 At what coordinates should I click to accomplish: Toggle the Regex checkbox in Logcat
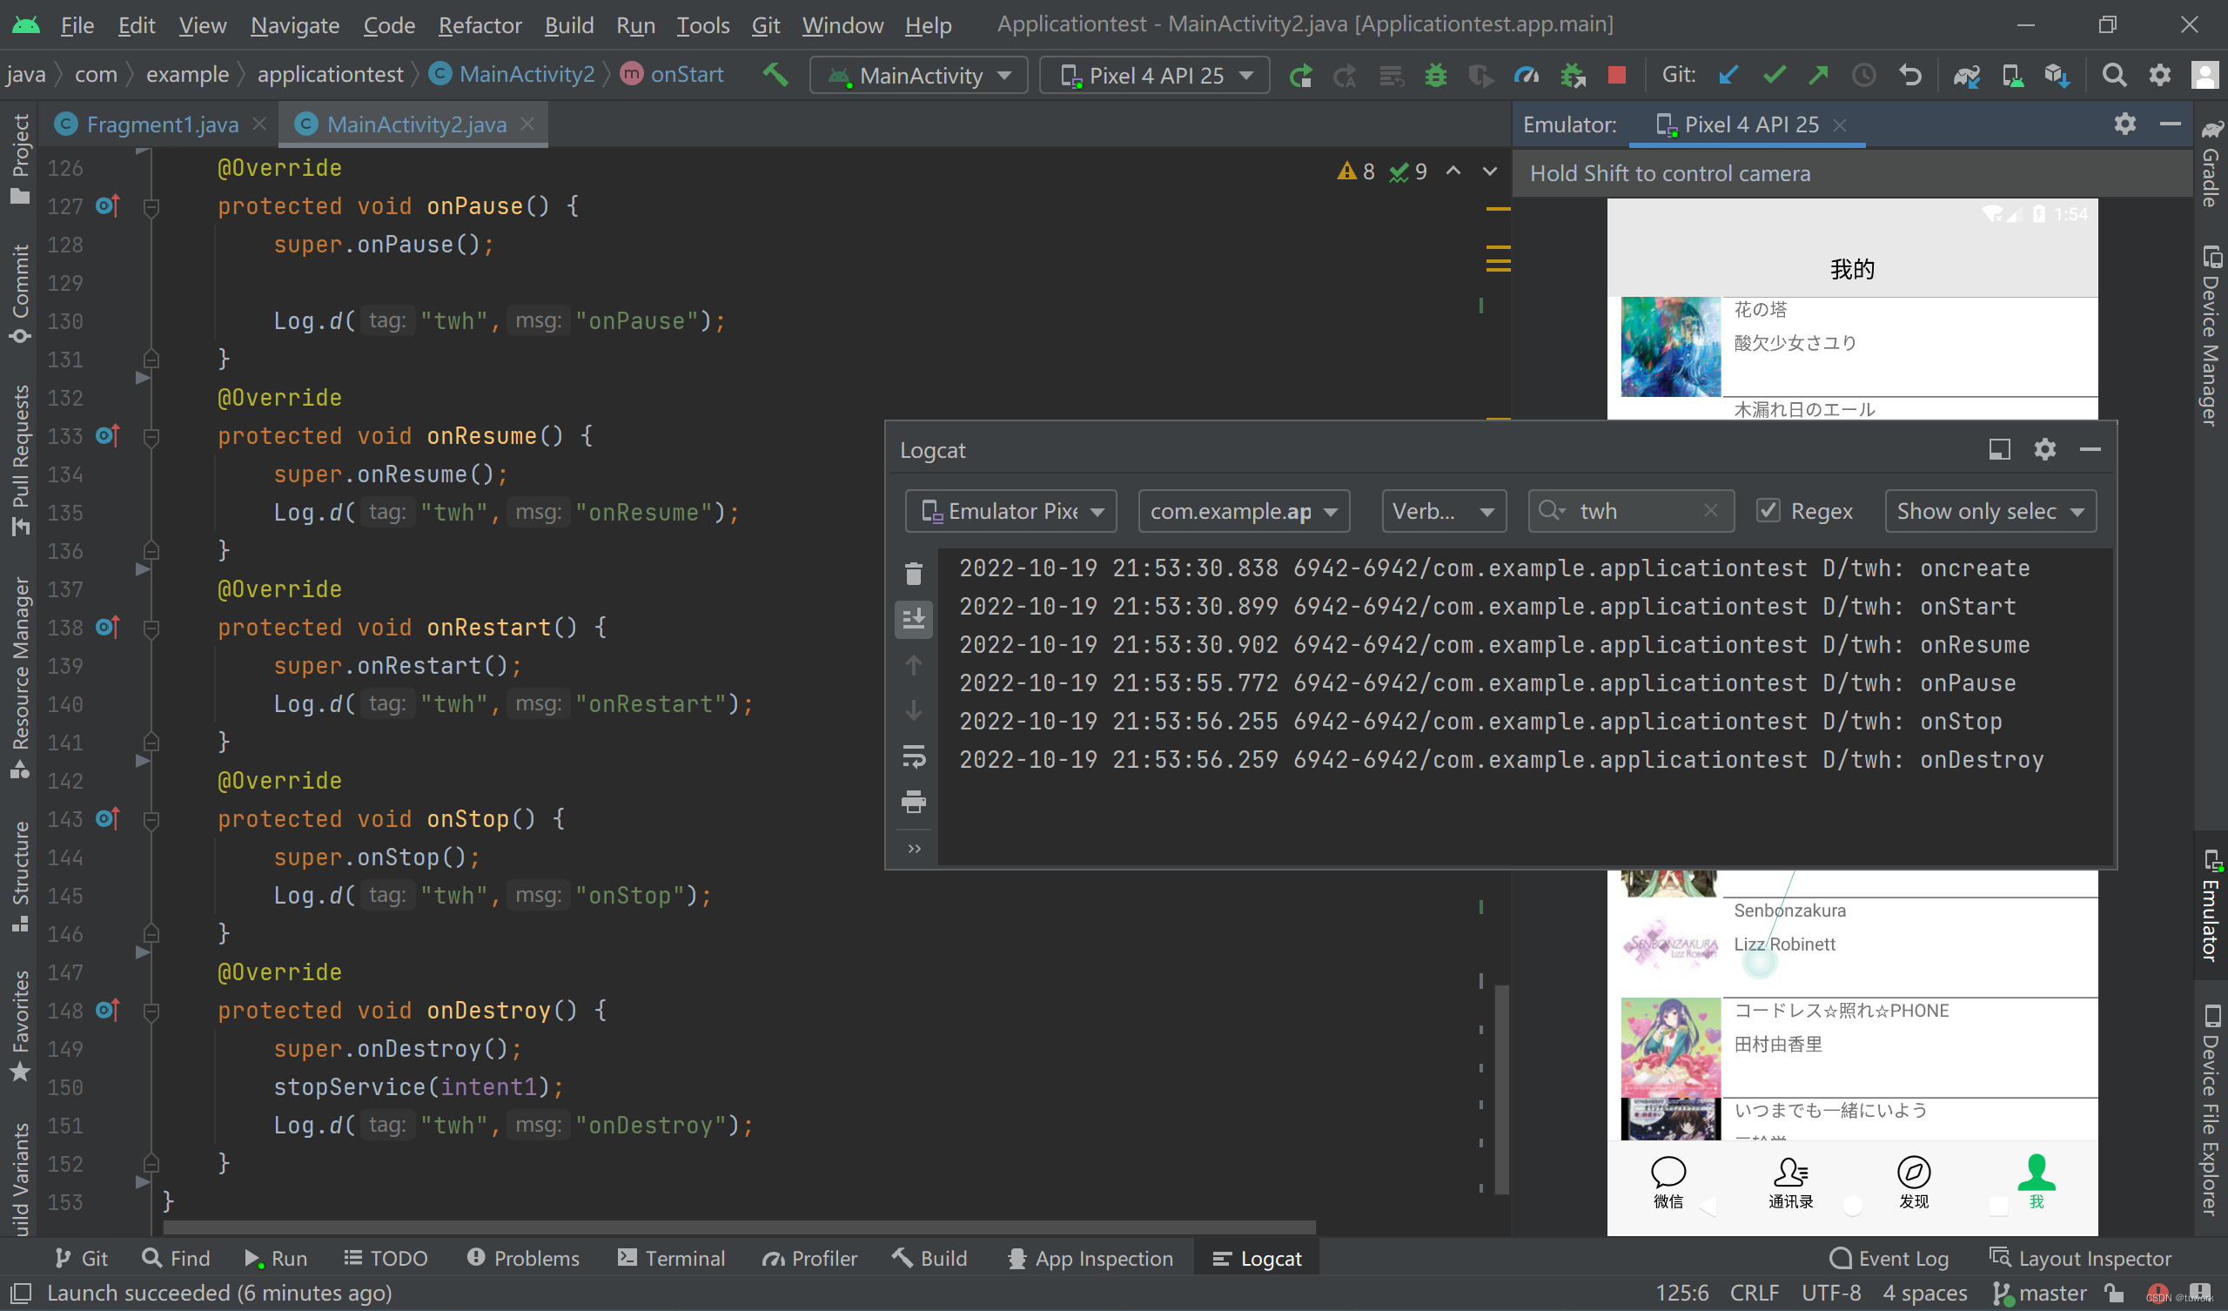click(1768, 510)
